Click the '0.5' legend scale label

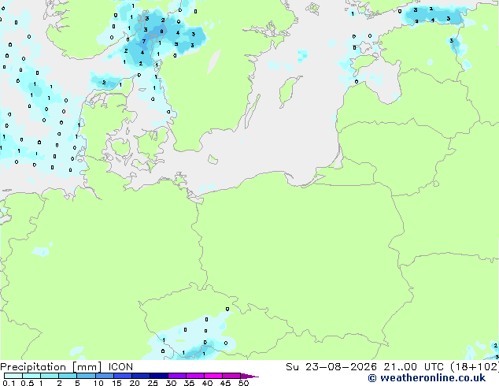(x=27, y=383)
